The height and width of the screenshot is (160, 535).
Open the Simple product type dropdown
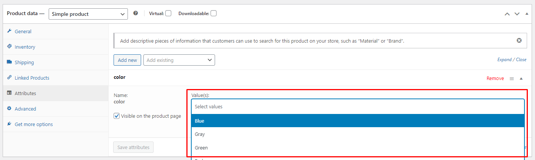click(88, 14)
